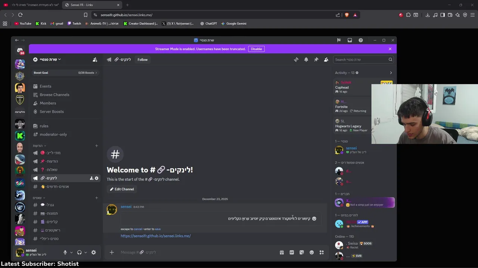Screen dimensions: 478x268
Task: Open the gift Nitro icon in message bar
Action: [282, 252]
